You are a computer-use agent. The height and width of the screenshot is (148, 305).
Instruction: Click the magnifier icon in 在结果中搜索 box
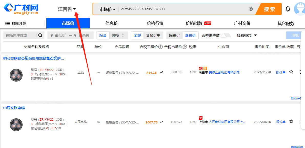(40, 35)
